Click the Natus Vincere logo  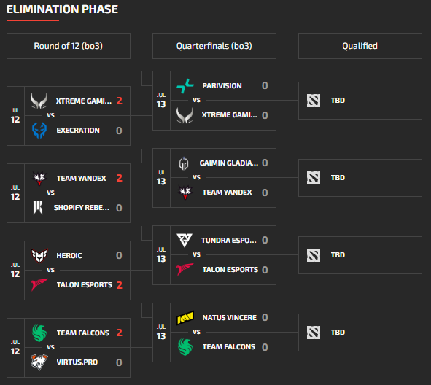(x=185, y=318)
